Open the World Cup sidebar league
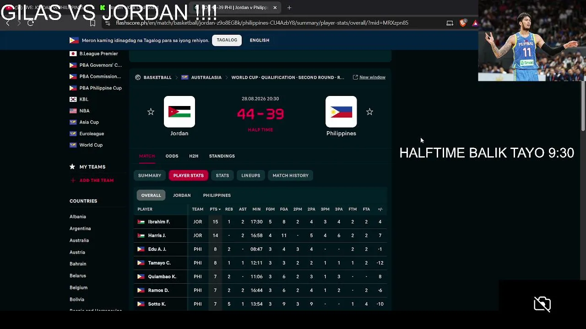Viewport: 586px width, 329px height. click(x=91, y=145)
